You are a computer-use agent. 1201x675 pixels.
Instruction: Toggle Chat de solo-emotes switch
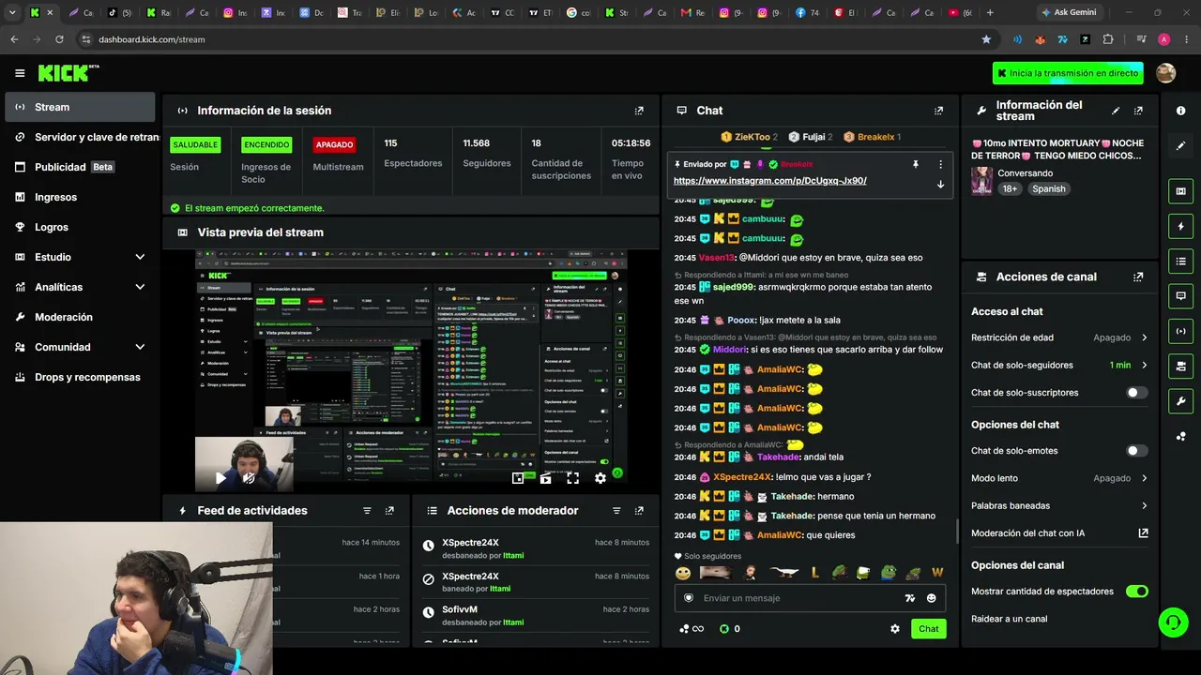pyautogui.click(x=1136, y=451)
